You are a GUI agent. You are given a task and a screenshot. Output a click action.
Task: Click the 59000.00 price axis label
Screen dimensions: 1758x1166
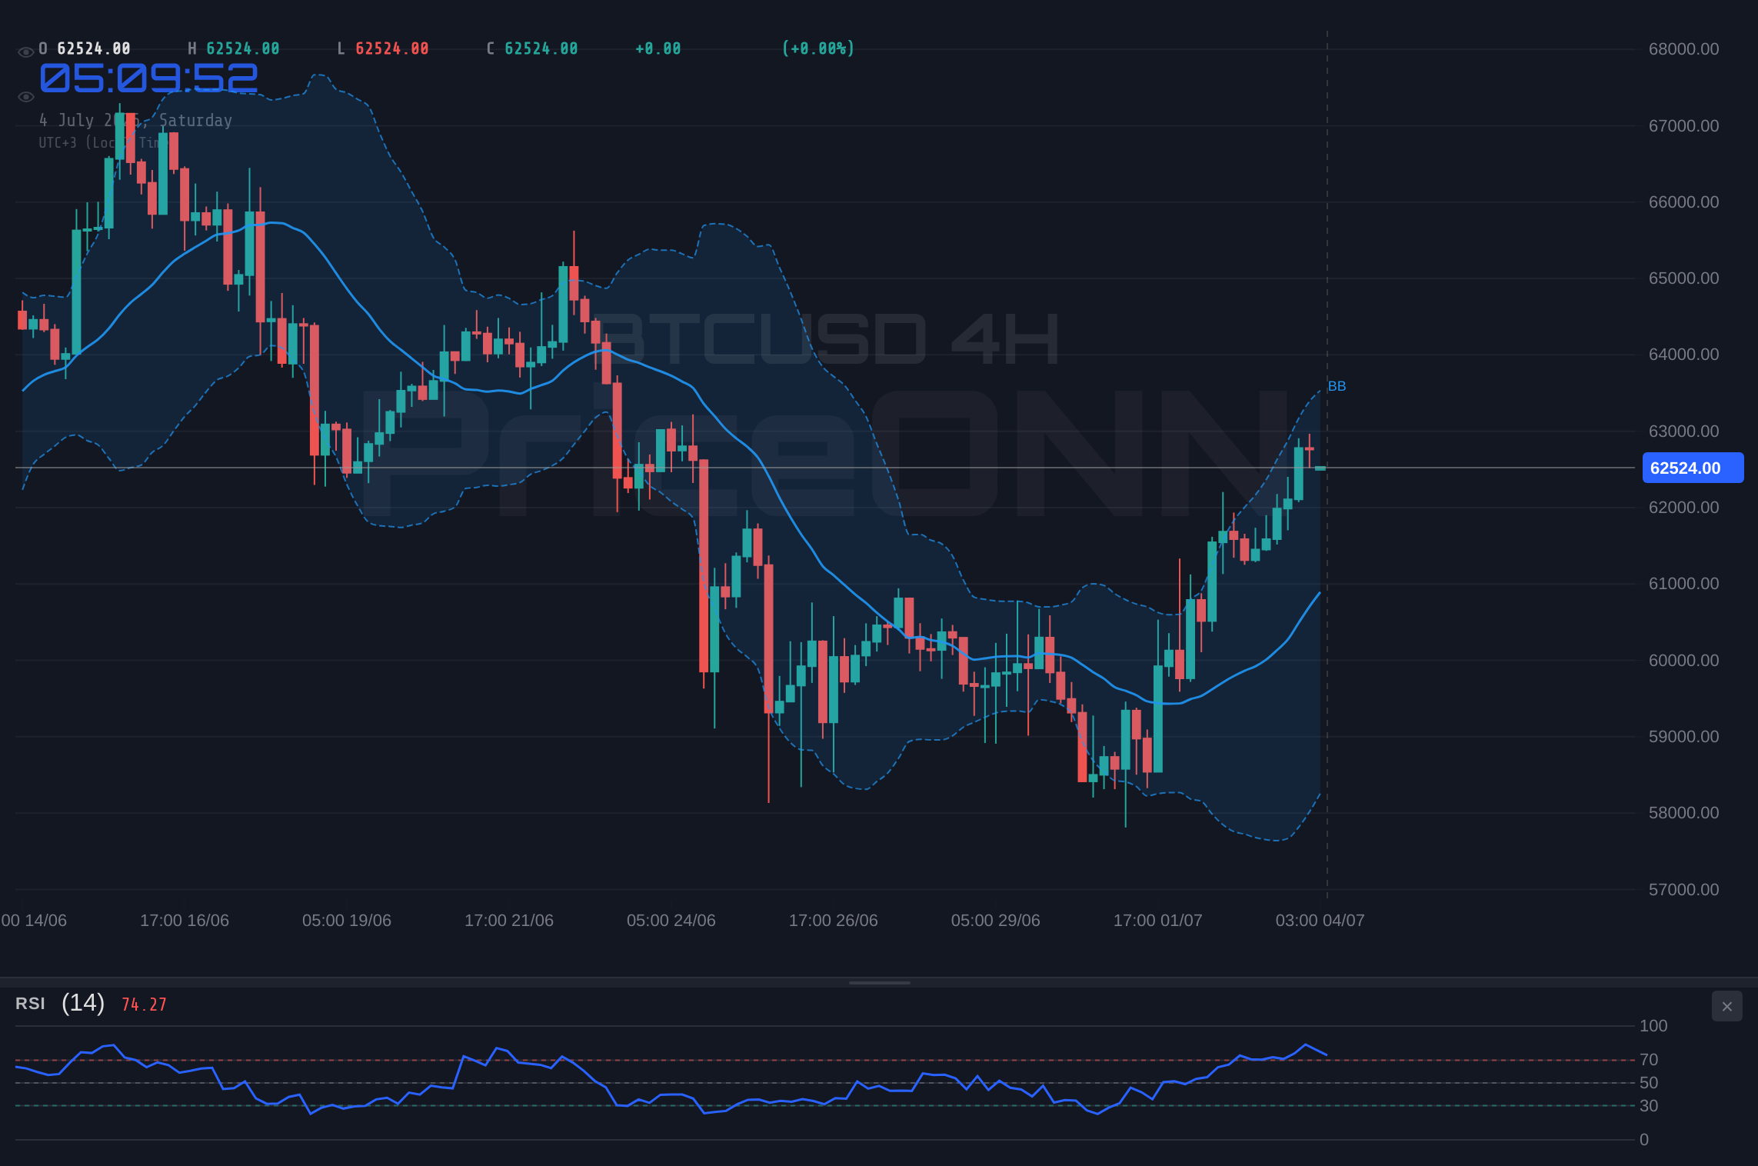pos(1683,737)
